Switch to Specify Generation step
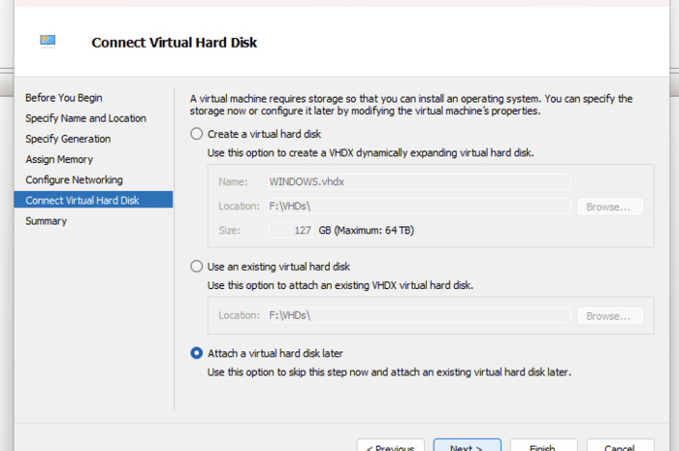This screenshot has width=679, height=451. pyautogui.click(x=68, y=139)
